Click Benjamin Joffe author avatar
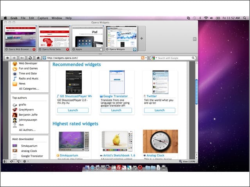 tap(15, 115)
